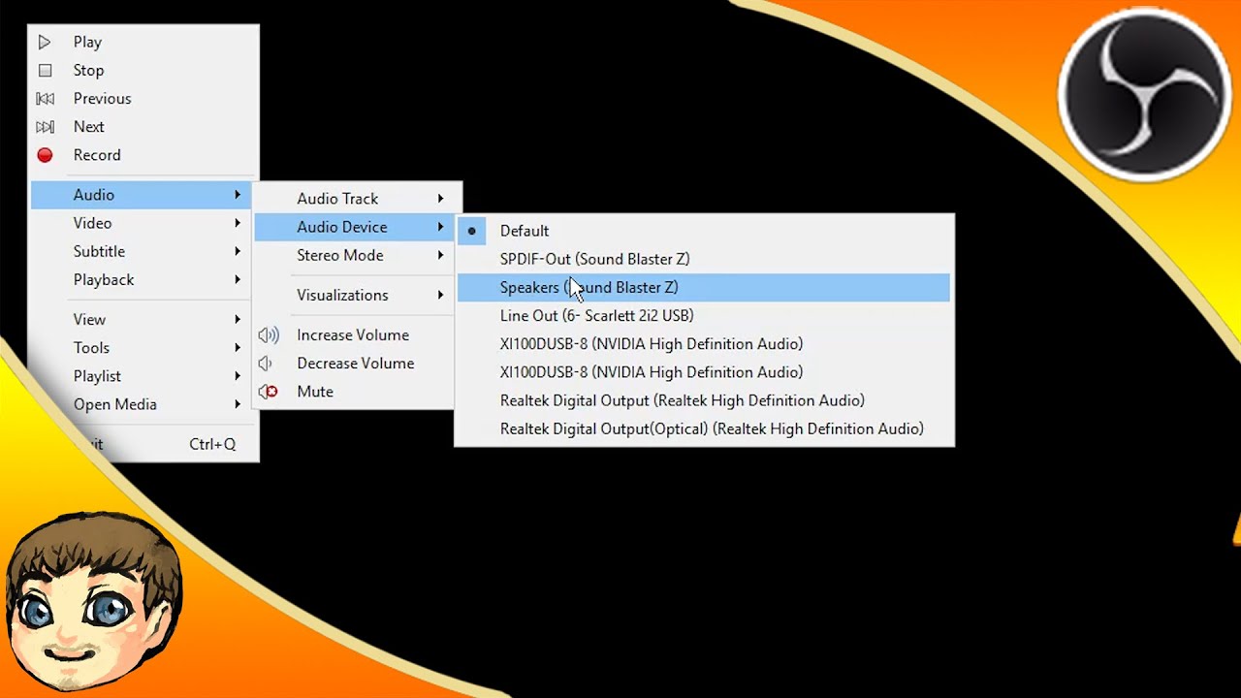Click Record in context menu
Image resolution: width=1241 pixels, height=698 pixels.
point(143,155)
